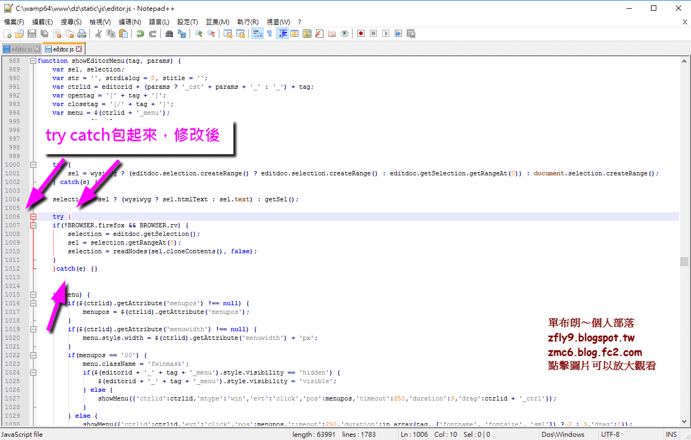Viewport: 691px width, 440px height.
Task: Toggle synchronized horizontal scrolling icon
Action: pos(240,34)
